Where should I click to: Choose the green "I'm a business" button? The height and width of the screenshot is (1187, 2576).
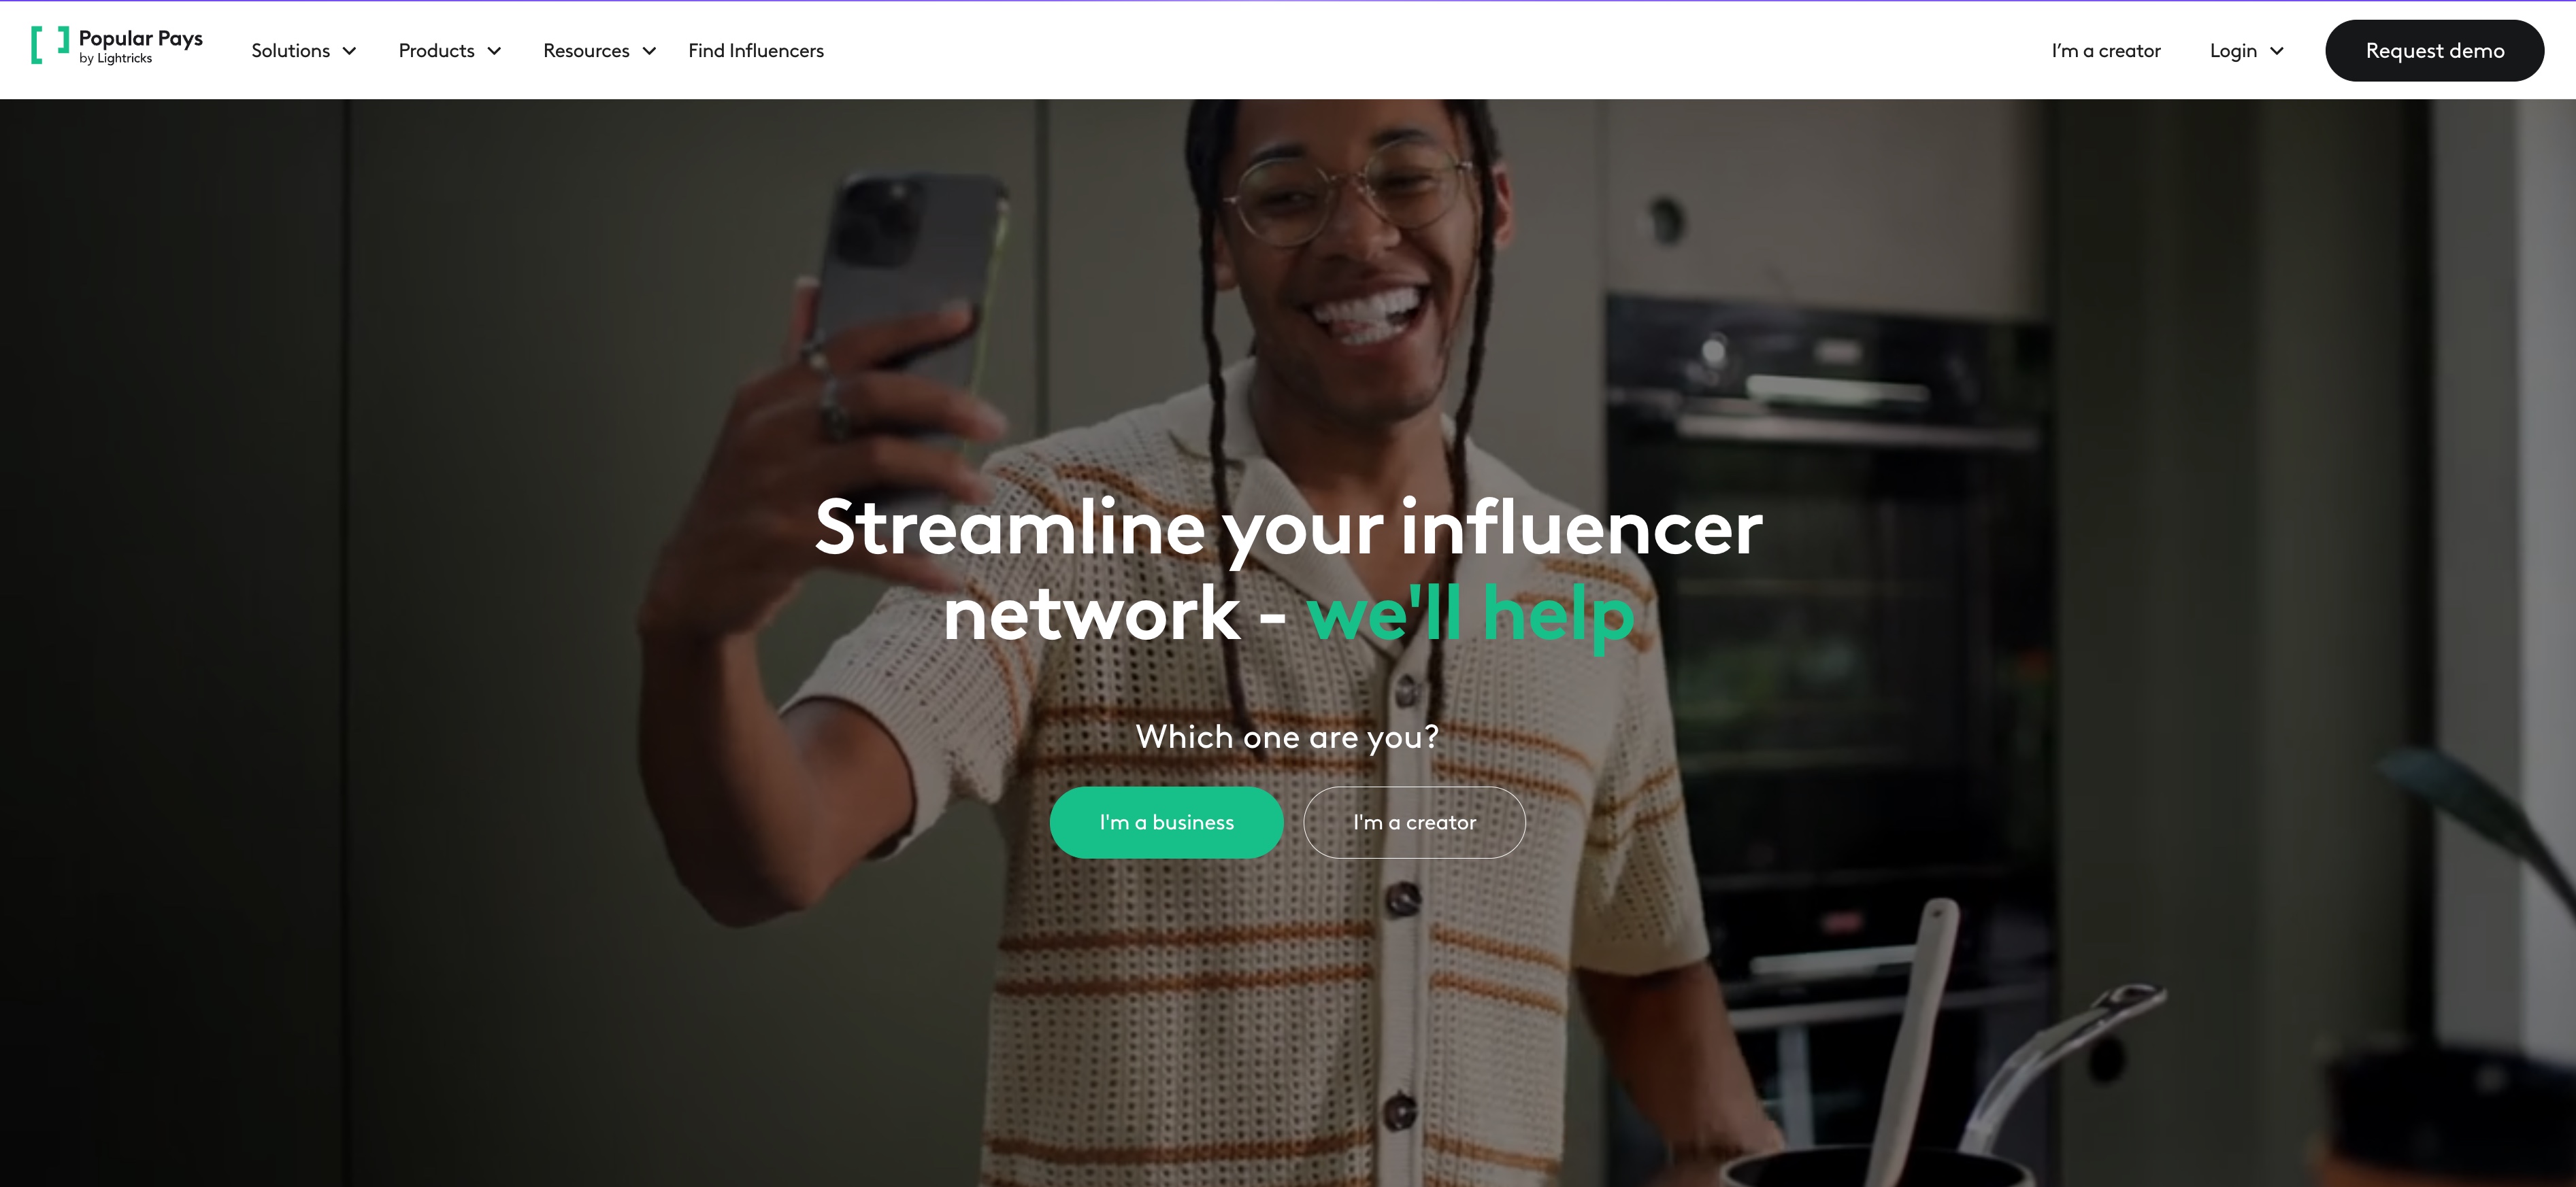tap(1166, 823)
